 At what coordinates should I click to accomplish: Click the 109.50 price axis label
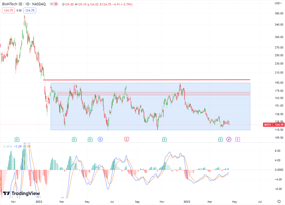[279, 138]
